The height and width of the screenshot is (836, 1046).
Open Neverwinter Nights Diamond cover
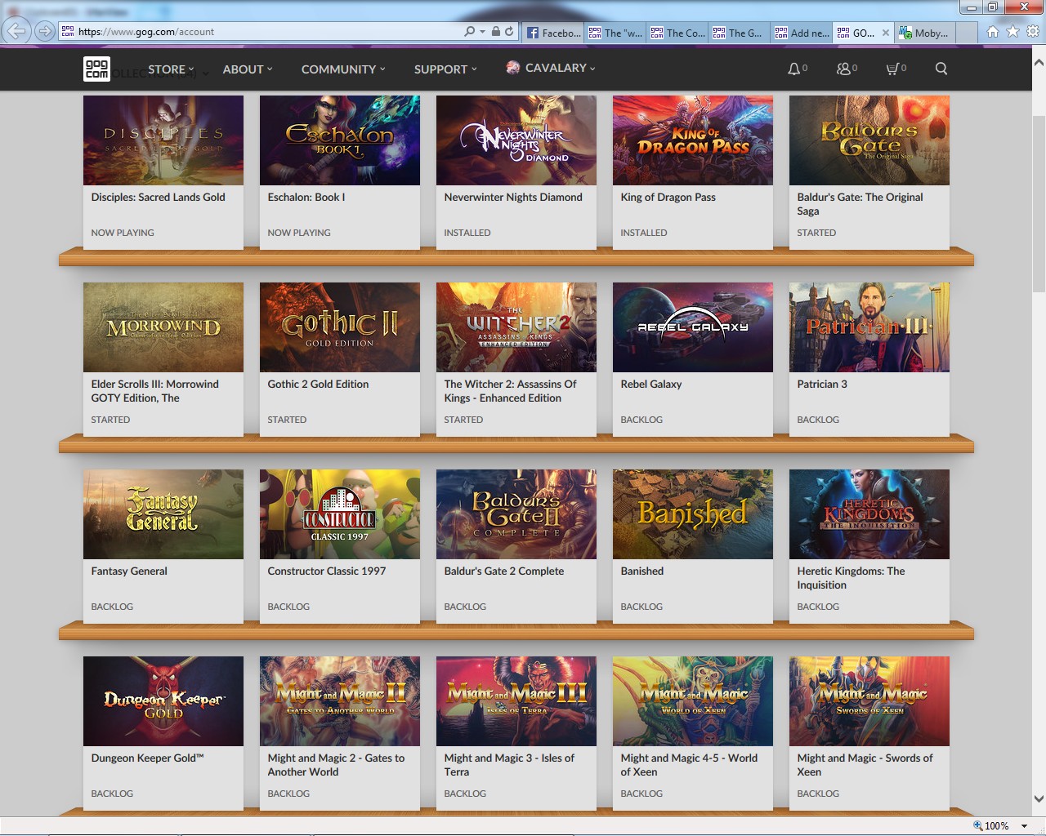click(516, 140)
